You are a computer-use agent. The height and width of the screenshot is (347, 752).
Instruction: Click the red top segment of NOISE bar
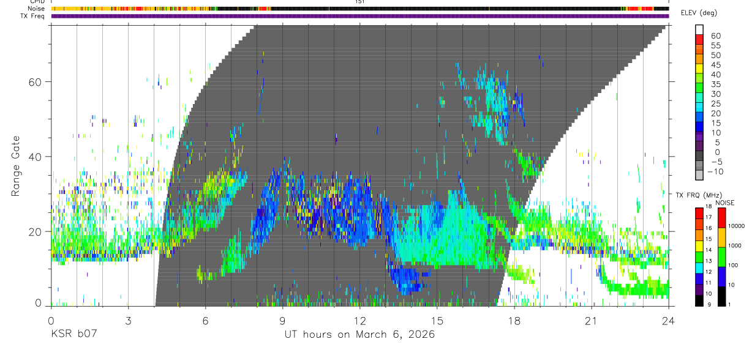click(722, 217)
